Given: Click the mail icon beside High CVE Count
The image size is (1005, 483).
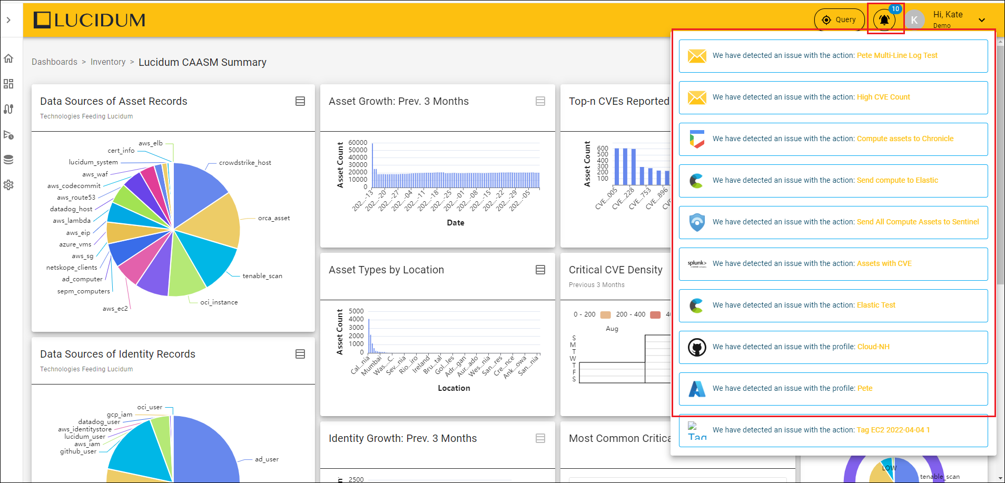Looking at the screenshot, I should pos(697,97).
